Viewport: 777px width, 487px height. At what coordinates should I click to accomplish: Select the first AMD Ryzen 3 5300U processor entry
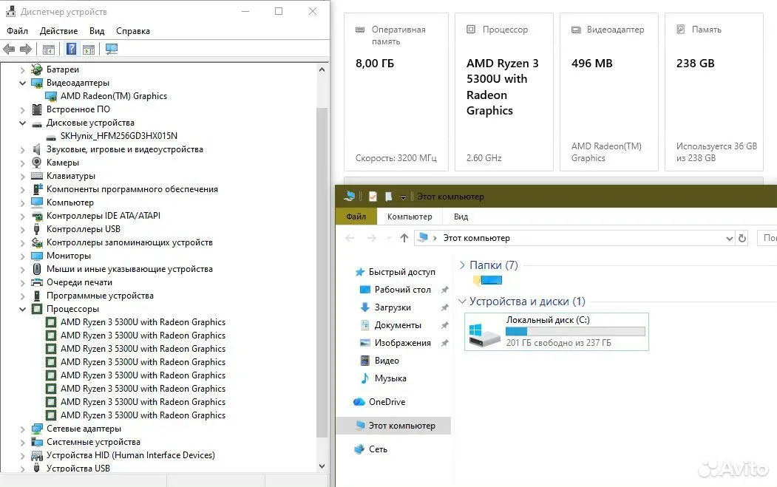click(143, 322)
